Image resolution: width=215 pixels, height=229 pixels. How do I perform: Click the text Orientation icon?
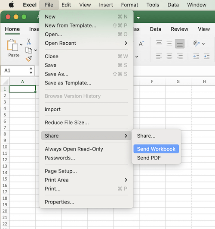click(196, 44)
